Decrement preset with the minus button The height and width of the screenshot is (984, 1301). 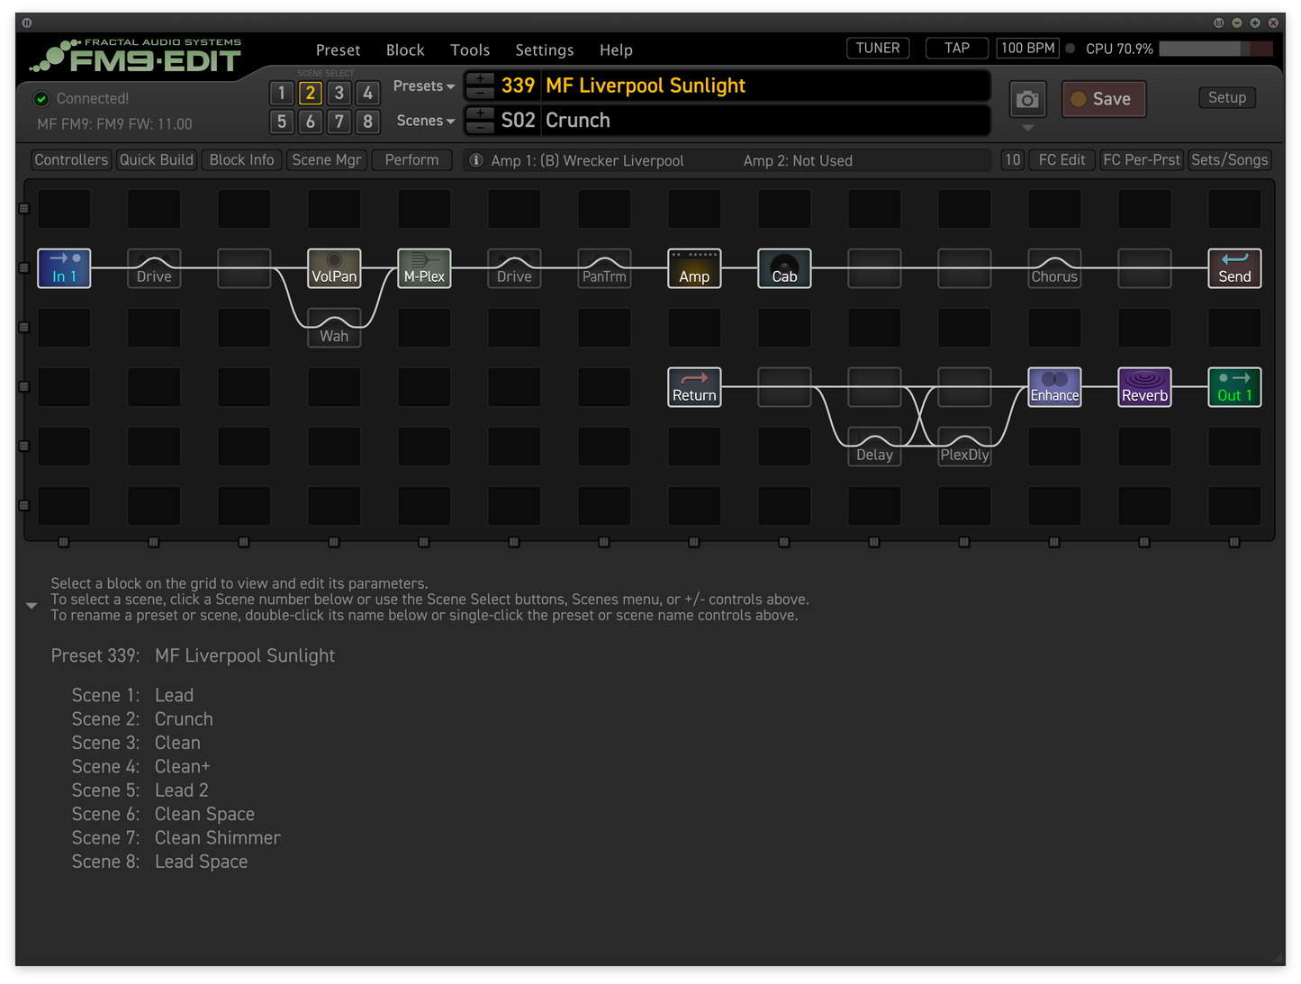480,93
